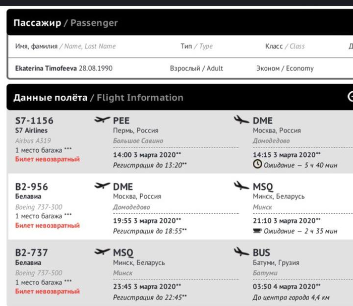This screenshot has width=353, height=306.
Task: Click the clock icon beside the 5 ч 40 мин wait
Action: [257, 164]
